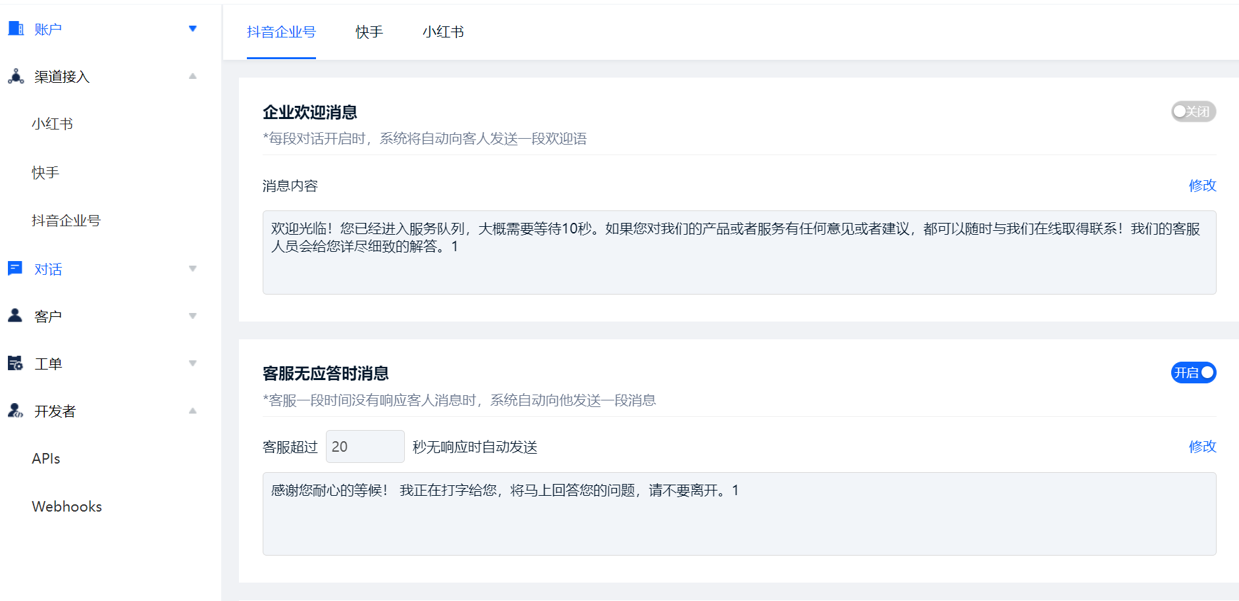Open the Webhooks sidebar item
Screen dimensions: 1239x601
click(67, 506)
